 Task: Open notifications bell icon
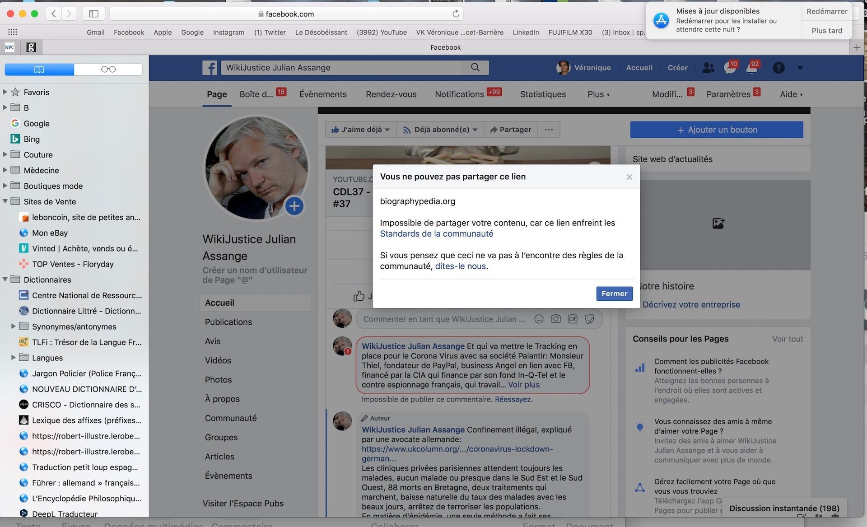tap(751, 68)
